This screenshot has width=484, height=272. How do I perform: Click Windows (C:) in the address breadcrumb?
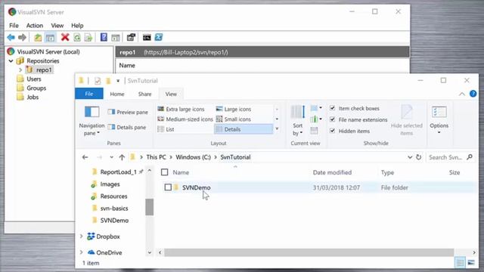click(194, 157)
